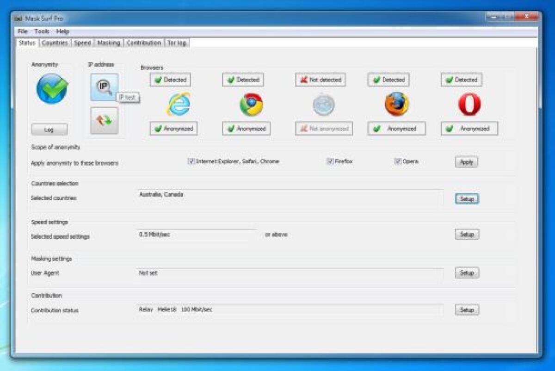Click Setup for User Agent masking
555x371 pixels.
467,273
